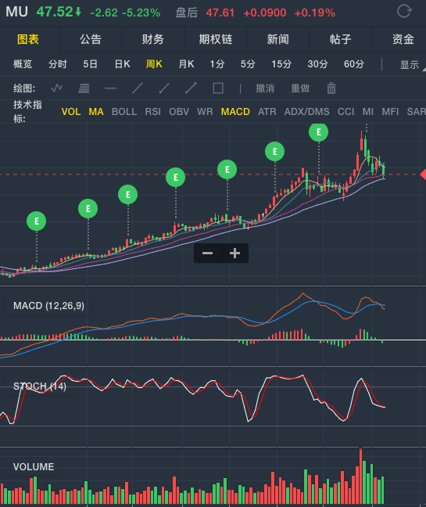Image resolution: width=426 pixels, height=507 pixels.
Task: Select the 15分 interval
Action: [281, 64]
